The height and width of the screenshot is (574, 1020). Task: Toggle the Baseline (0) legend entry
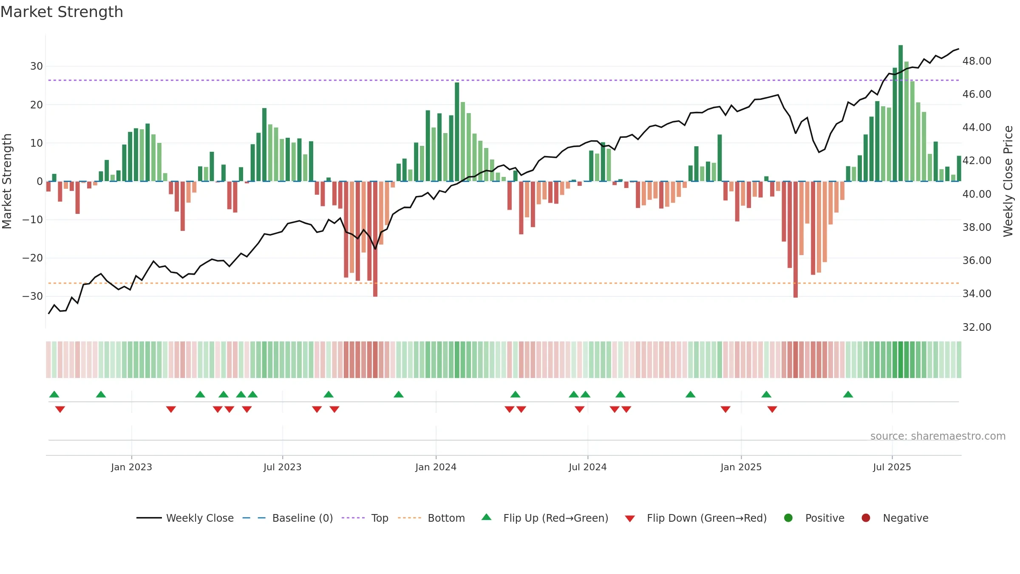click(288, 518)
